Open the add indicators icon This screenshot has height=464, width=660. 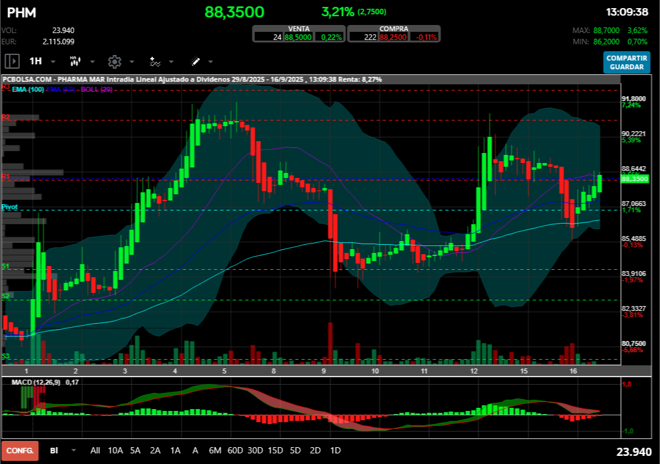click(x=155, y=62)
